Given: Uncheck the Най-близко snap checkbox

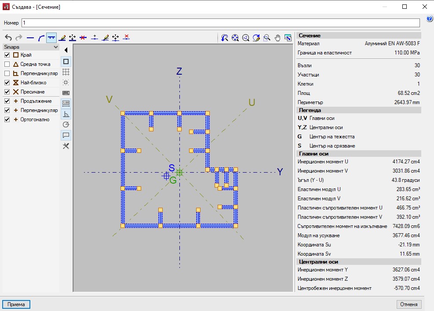Looking at the screenshot, I should pos(7,83).
